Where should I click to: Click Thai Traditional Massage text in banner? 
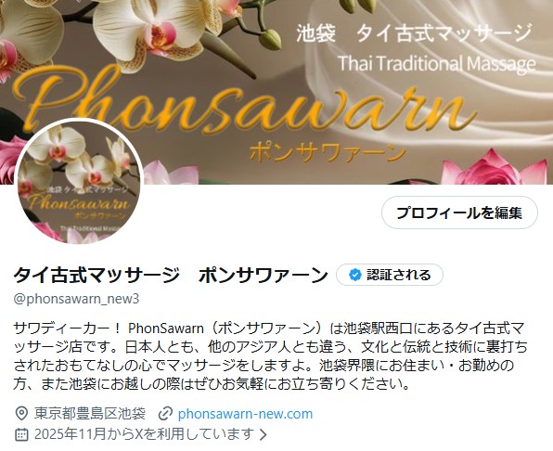(437, 64)
